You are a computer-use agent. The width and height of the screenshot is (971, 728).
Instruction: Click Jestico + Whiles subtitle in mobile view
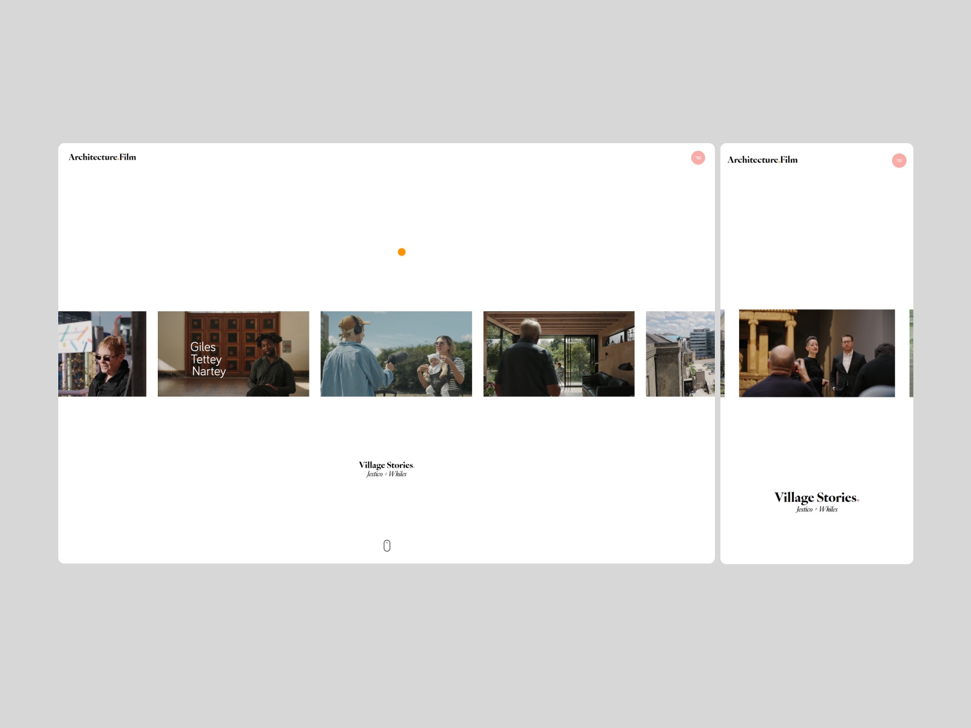(x=817, y=510)
